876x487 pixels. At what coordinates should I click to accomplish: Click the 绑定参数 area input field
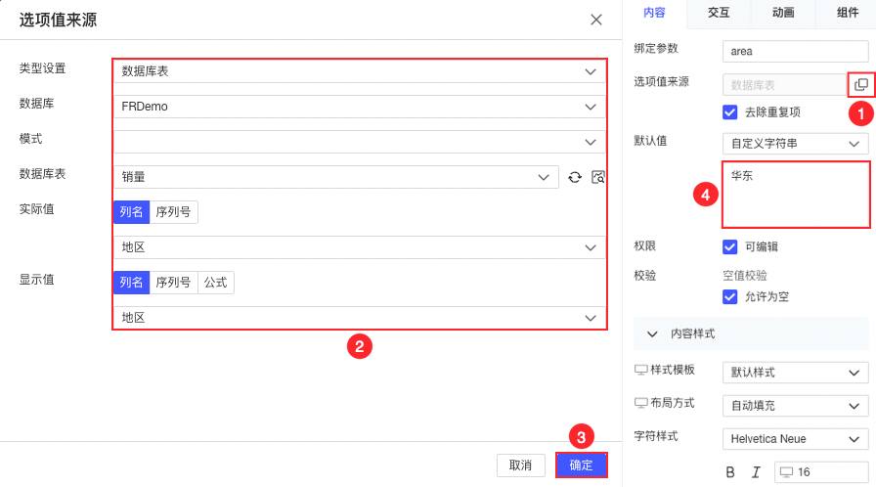(796, 52)
